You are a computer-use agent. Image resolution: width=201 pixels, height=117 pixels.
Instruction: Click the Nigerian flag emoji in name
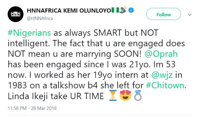115,10
